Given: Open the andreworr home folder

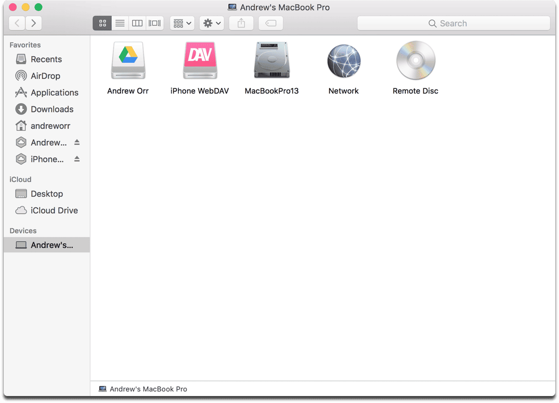Looking at the screenshot, I should pyautogui.click(x=47, y=126).
